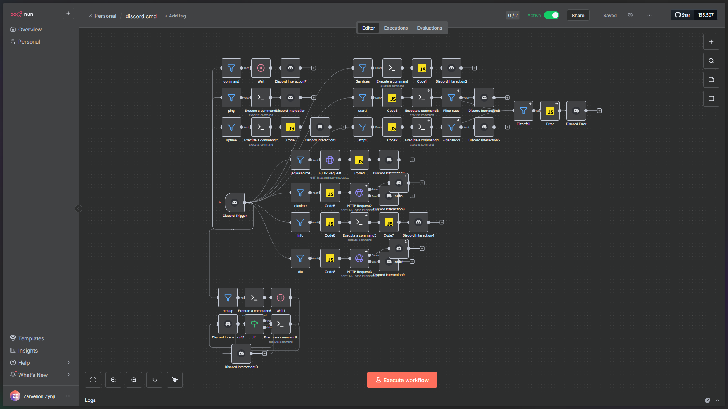
Task: Expand the Logs panel chevron
Action: click(x=717, y=400)
